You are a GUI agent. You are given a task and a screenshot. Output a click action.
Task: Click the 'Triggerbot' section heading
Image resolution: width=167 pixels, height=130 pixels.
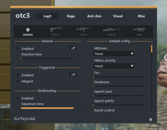point(47,67)
